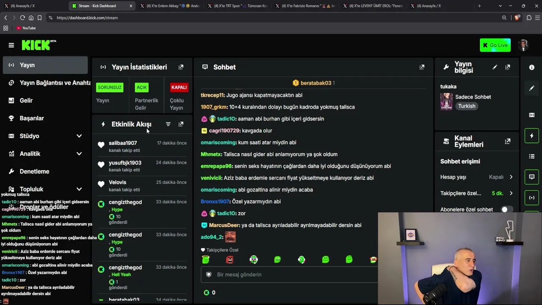Open browser extensions puzzle icon
This screenshot has height=305, width=542.
coord(529,18)
